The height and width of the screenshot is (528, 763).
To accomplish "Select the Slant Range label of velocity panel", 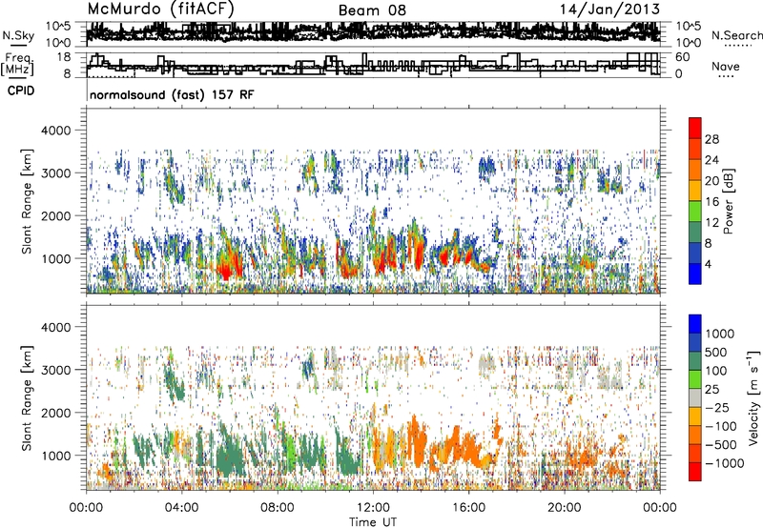I will coord(27,398).
